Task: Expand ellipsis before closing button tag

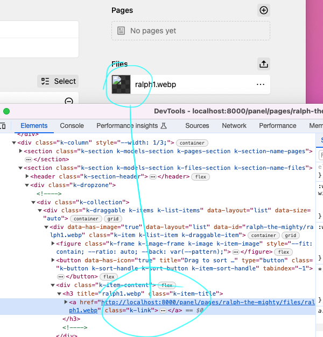Action: [61, 277]
